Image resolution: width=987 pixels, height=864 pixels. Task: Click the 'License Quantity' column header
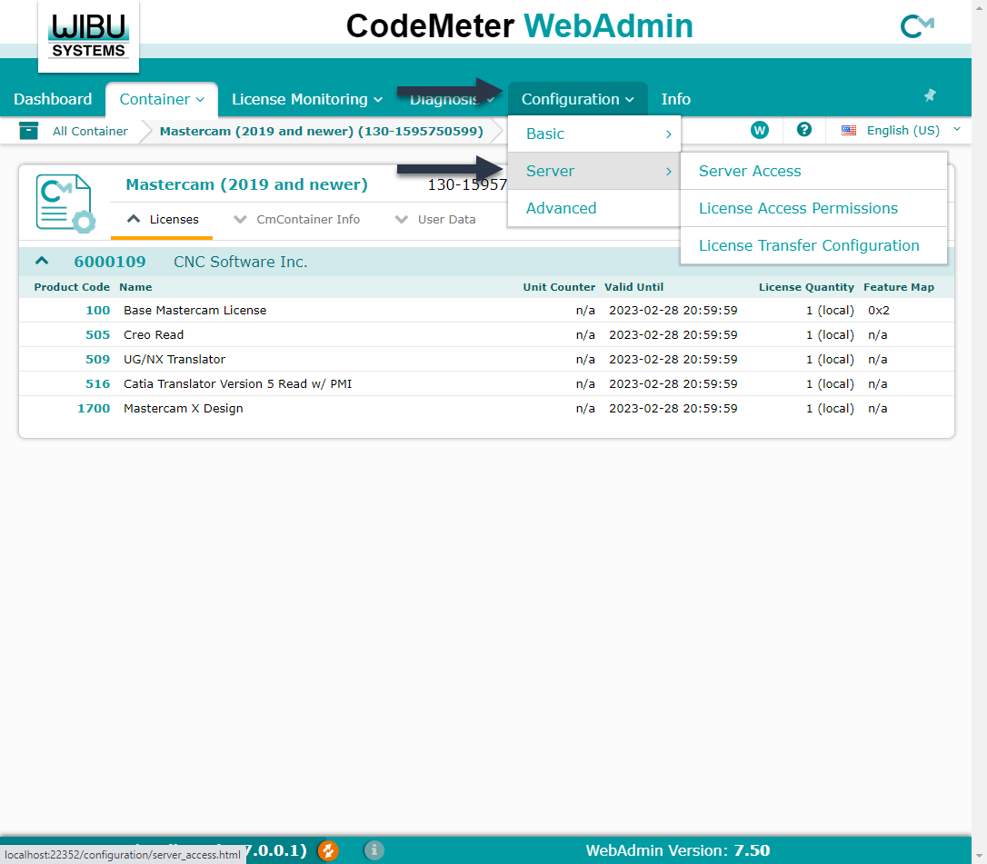point(806,287)
